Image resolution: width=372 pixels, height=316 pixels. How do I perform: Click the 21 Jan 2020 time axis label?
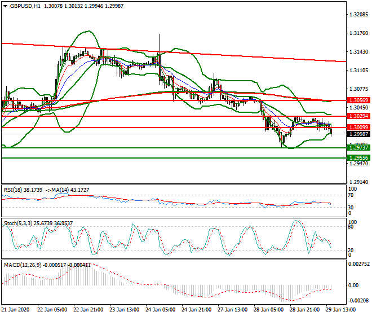15,310
